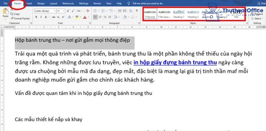
Task: Open Clipboard pane dialog launcher
Action: [31, 23]
